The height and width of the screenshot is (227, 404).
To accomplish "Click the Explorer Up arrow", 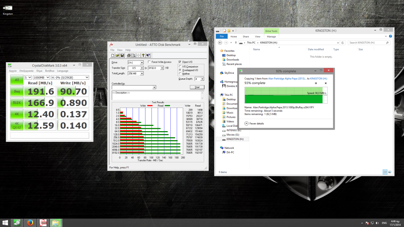I will 236,43.
